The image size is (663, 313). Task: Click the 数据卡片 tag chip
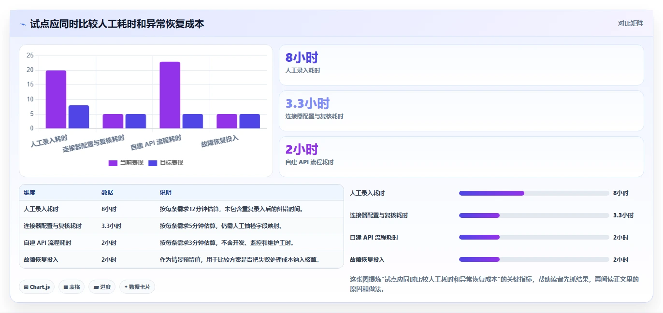(137, 287)
